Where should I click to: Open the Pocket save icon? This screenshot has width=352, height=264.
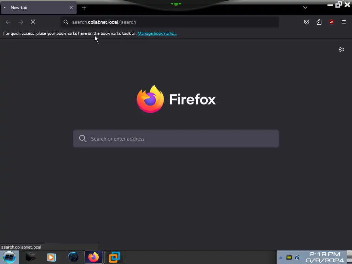click(306, 22)
